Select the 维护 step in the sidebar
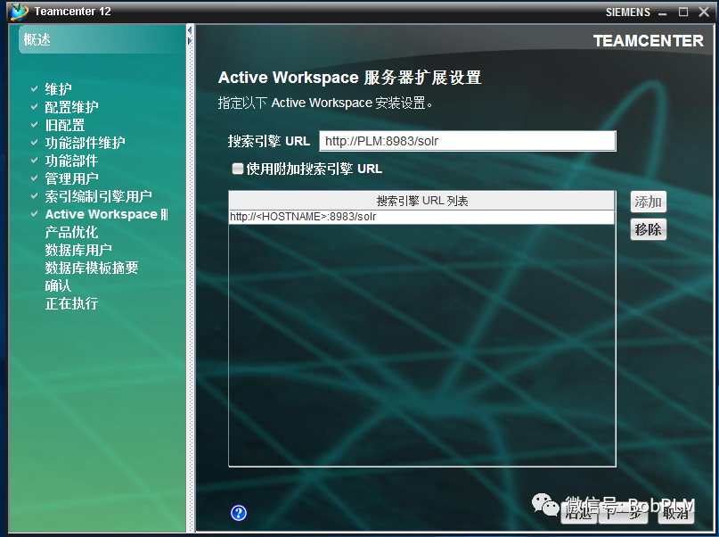 (58, 89)
